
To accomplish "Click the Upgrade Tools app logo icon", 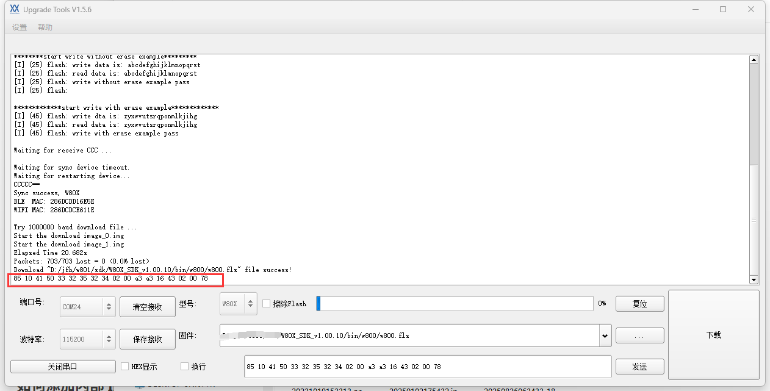I will (x=15, y=9).
